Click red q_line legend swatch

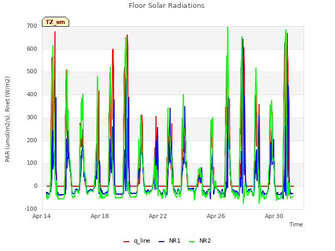pyautogui.click(x=126, y=242)
